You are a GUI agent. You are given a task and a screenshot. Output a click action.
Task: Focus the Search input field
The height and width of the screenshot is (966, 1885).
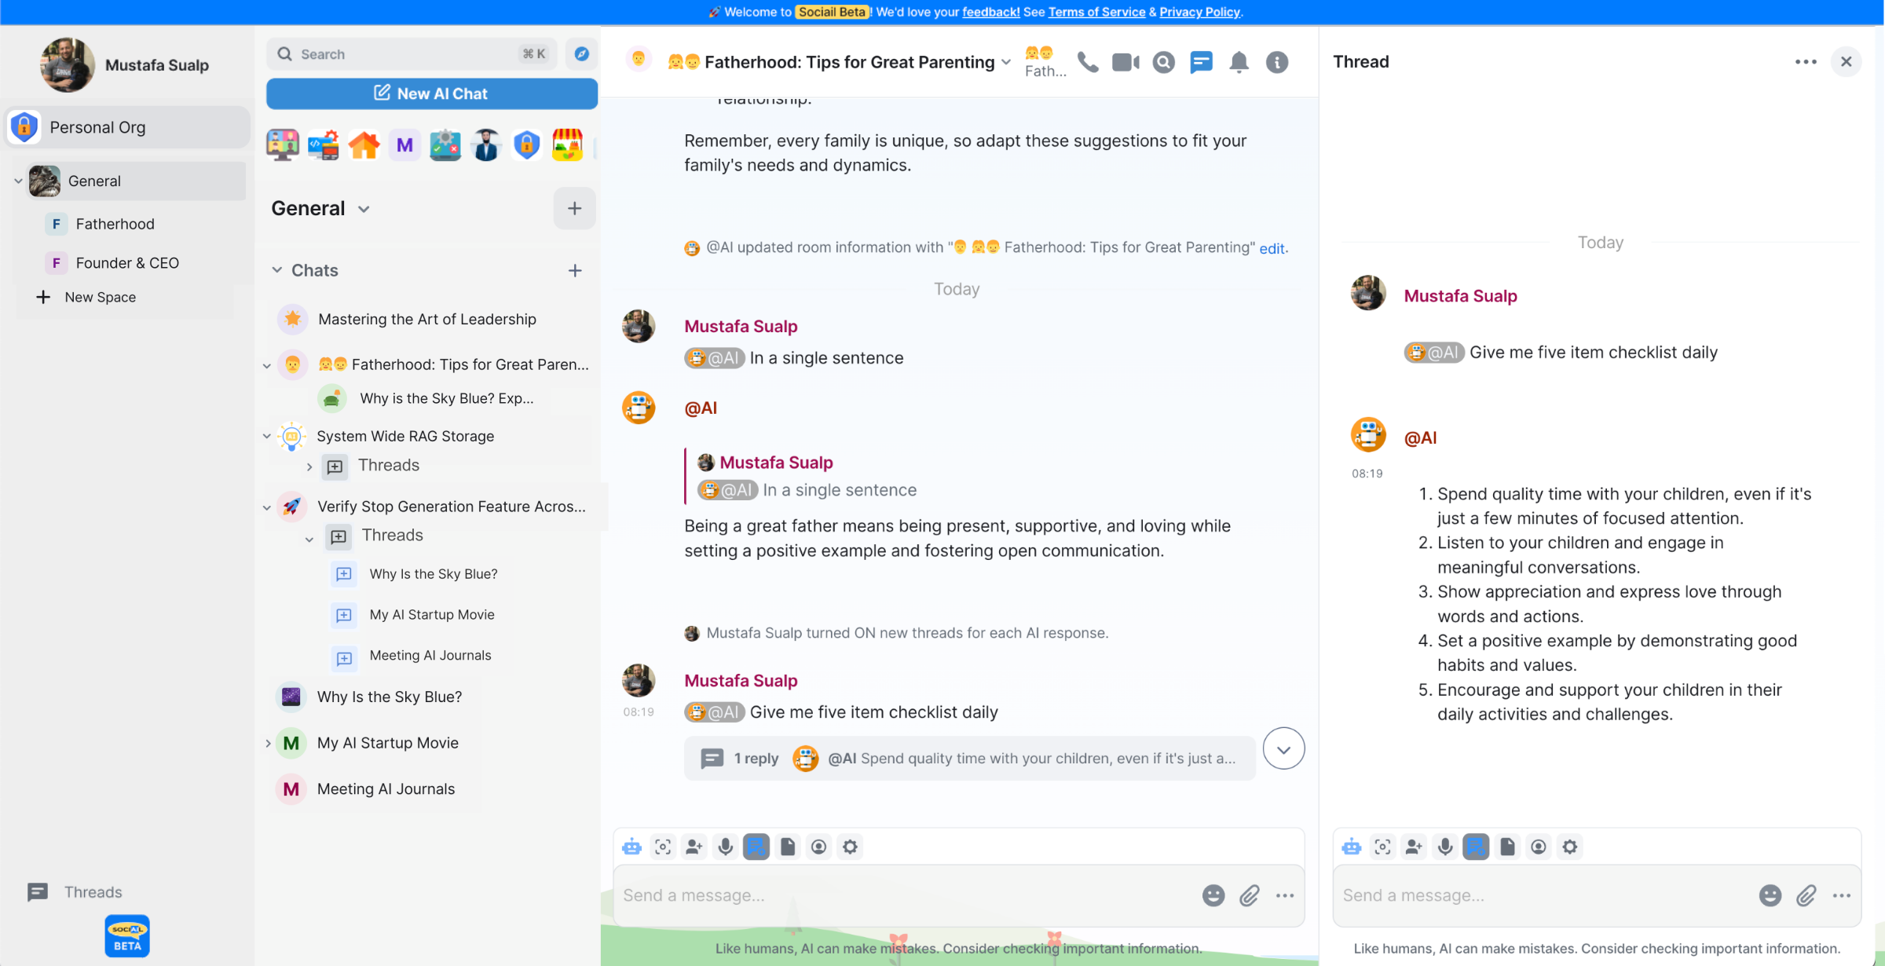[x=412, y=54]
